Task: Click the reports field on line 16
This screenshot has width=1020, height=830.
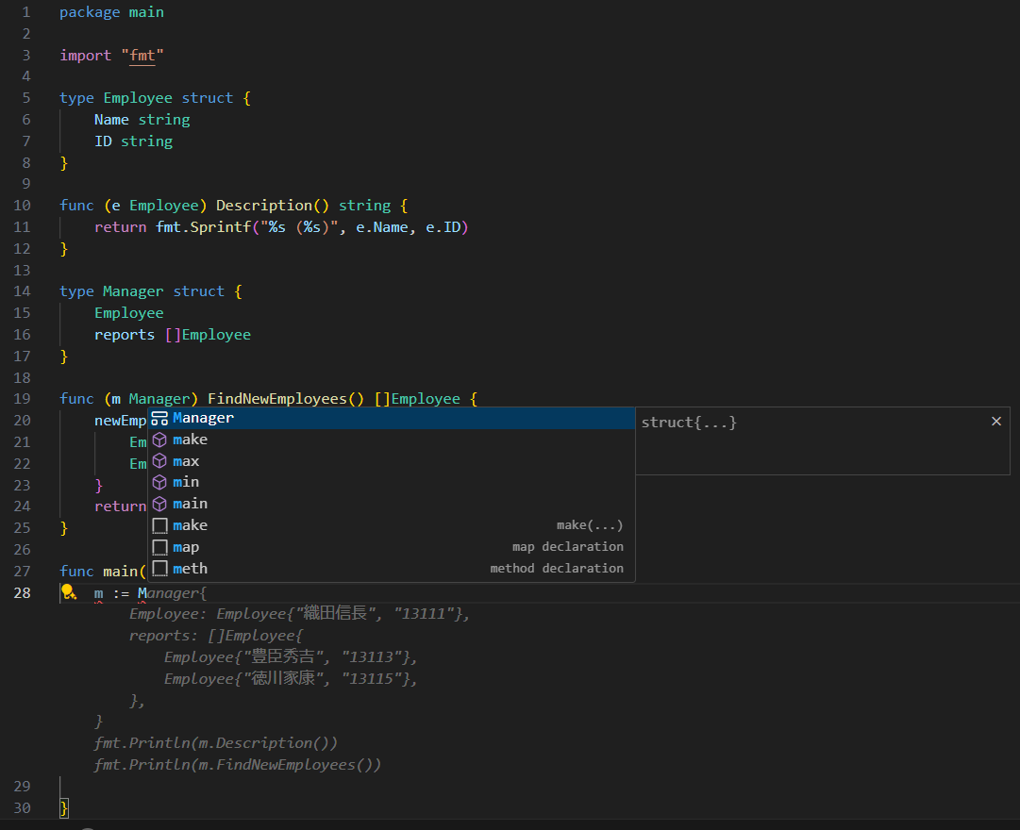Action: 125,335
